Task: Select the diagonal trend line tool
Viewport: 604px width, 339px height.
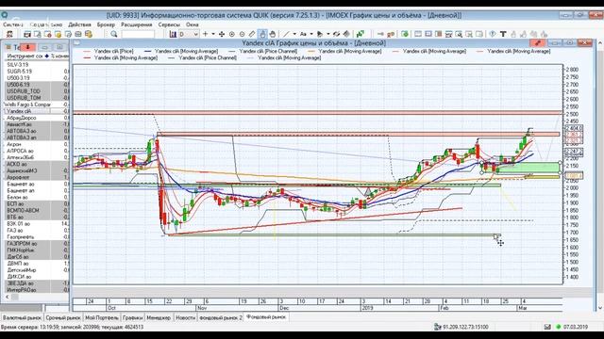Action: (286, 34)
